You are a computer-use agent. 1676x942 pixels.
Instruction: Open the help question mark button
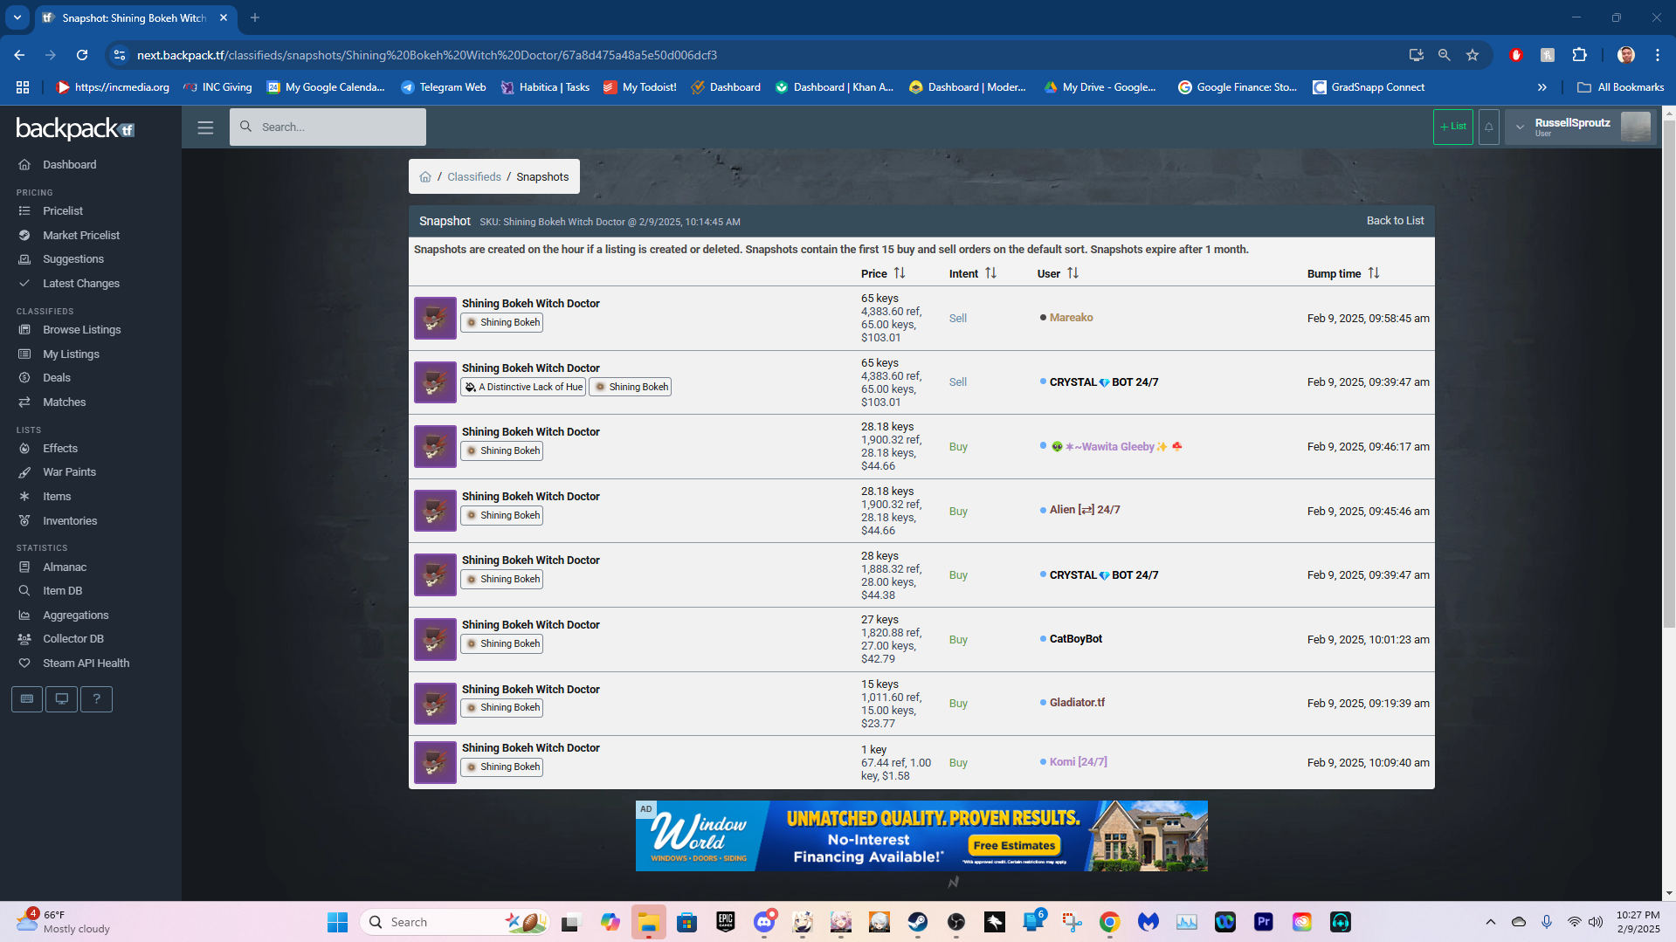click(96, 698)
